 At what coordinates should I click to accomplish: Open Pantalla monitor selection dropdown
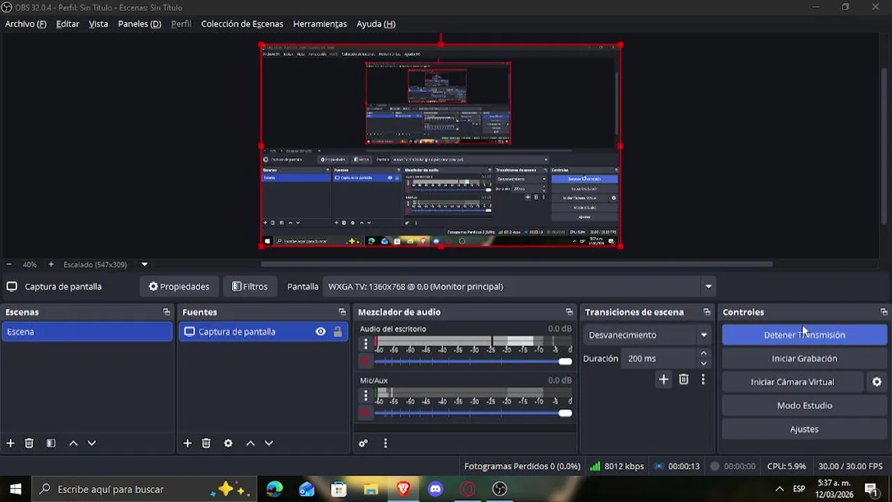[519, 287]
